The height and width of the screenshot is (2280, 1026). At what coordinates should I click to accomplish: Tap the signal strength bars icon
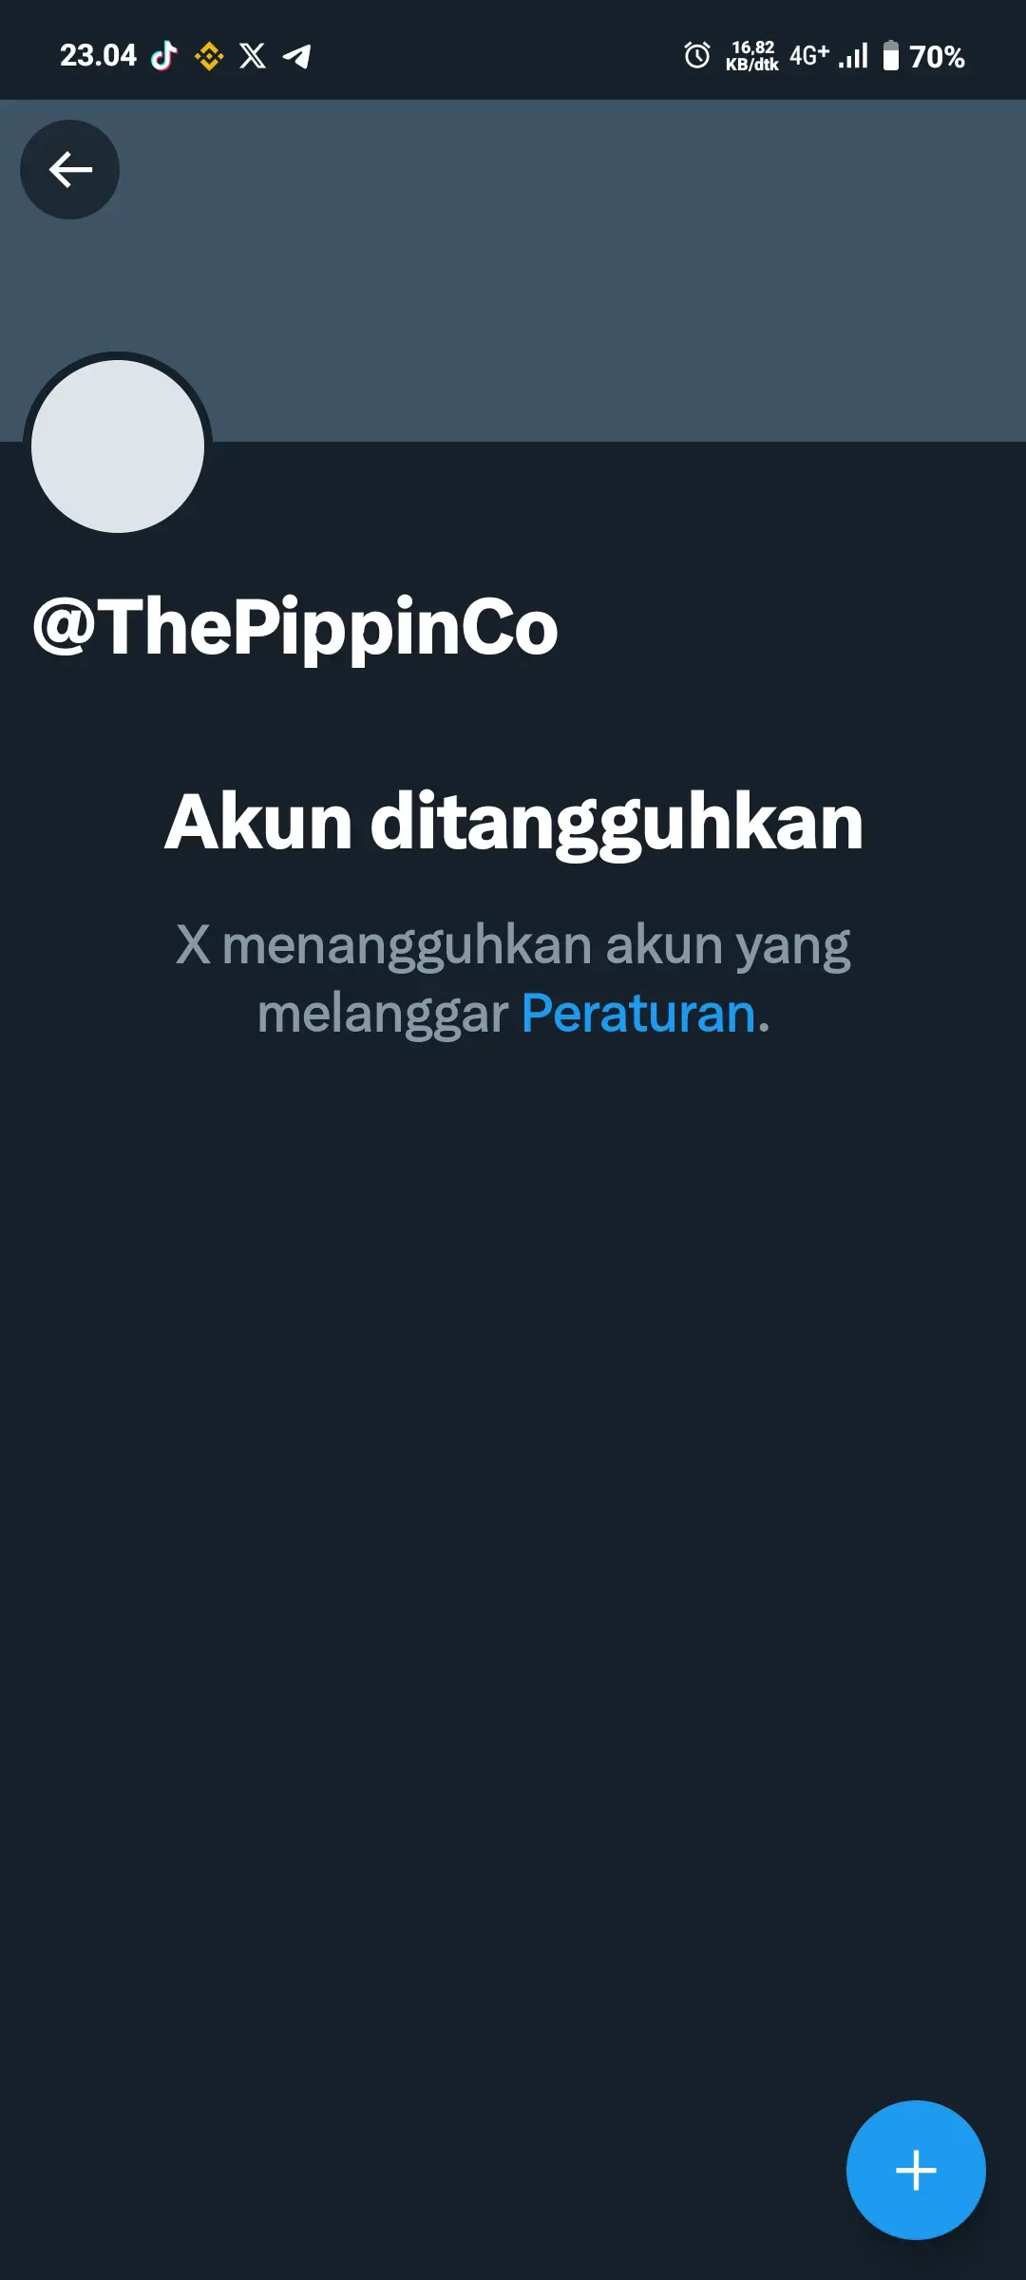coord(853,56)
